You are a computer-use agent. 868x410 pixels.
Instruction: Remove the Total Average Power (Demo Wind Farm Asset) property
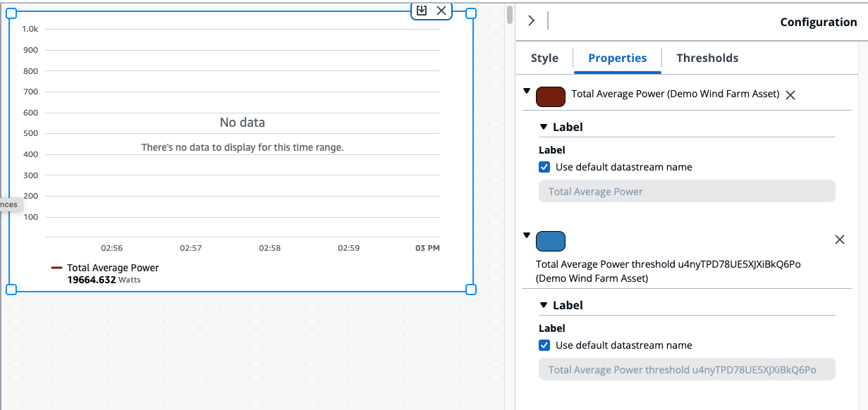[x=790, y=95]
